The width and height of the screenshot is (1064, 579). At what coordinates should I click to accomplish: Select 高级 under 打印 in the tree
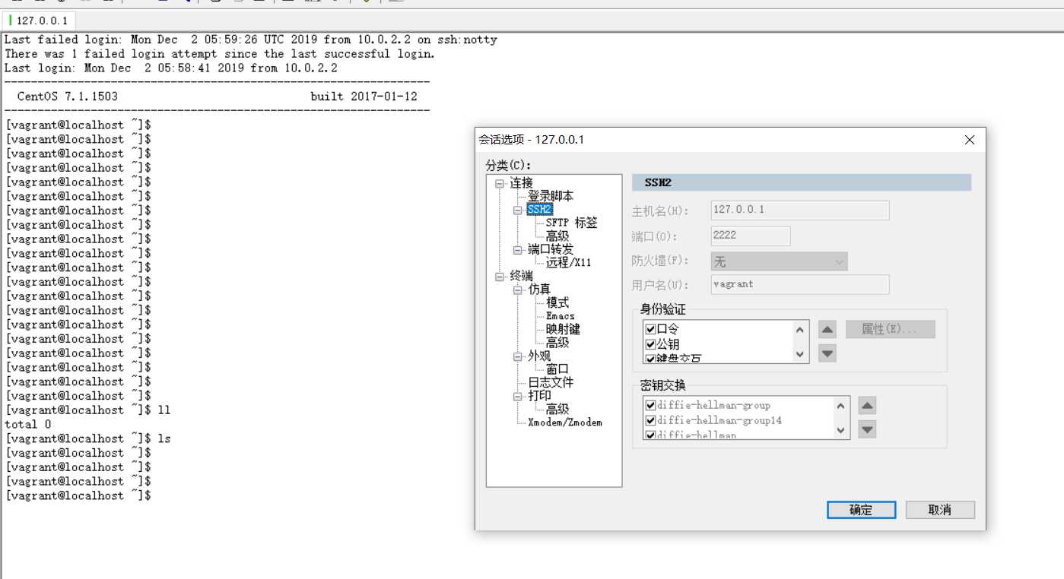557,409
